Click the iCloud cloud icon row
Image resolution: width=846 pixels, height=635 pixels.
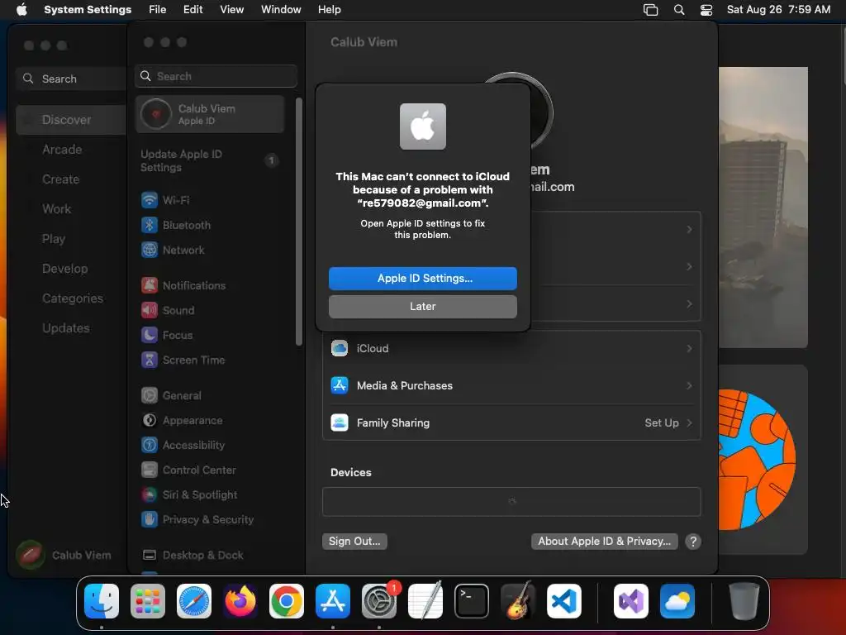tap(511, 348)
